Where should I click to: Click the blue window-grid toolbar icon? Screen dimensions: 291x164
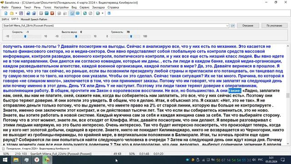coord(78,13)
